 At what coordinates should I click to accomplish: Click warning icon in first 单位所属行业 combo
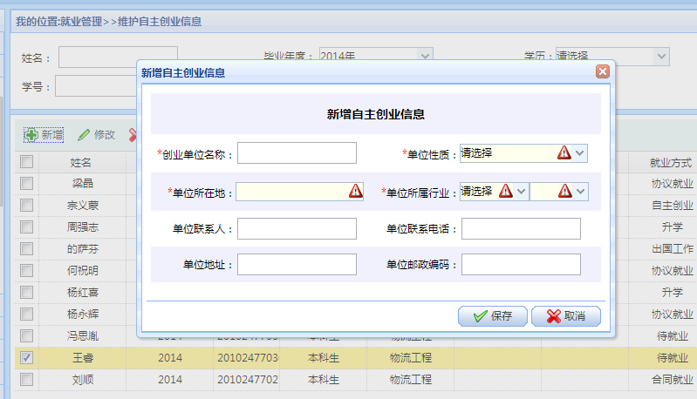point(505,191)
